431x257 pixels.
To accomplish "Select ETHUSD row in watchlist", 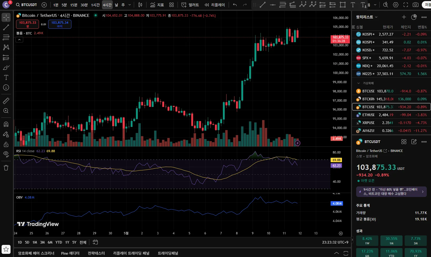I will (x=391, y=115).
